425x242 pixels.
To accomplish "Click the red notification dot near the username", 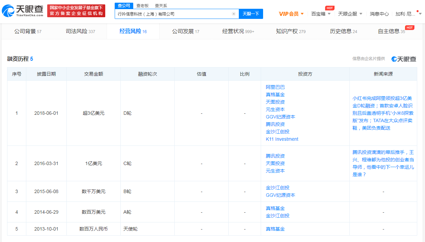I will [x=418, y=11].
